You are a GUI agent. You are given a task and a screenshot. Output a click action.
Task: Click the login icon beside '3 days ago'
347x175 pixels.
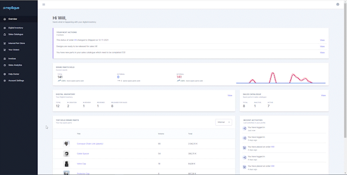244,138
